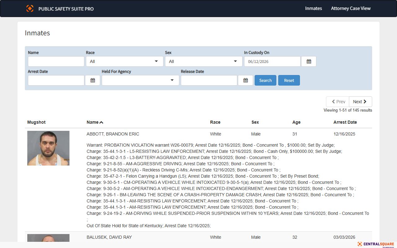Viewport: 397px width, 248px height.
Task: Click the OPERATING A VEHICLE WHILE INTOXICATED-ENDANGERMENT charge
Action: point(221,188)
